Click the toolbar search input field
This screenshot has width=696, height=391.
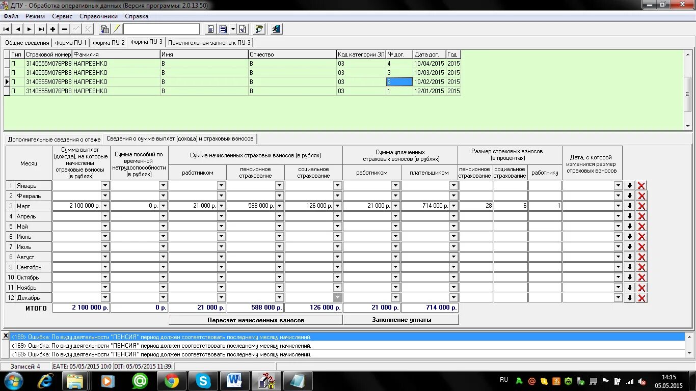click(162, 29)
